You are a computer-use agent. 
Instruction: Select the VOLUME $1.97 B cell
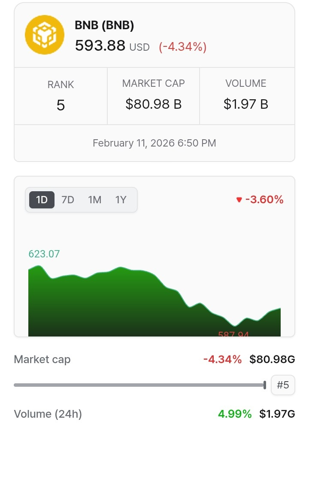tap(246, 95)
